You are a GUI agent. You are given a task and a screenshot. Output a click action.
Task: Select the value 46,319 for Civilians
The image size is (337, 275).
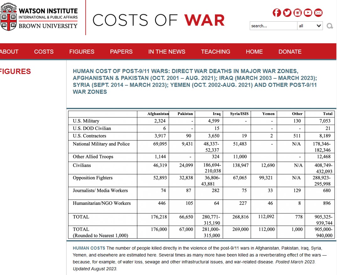[160, 165]
